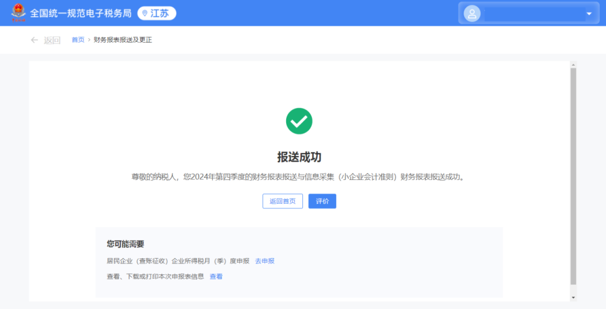606x309 pixels.
Task: Click the green success checkmark icon
Action: pyautogui.click(x=299, y=121)
